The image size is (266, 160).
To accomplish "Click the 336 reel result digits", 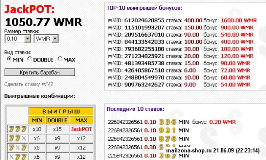I will pyautogui.click(x=168, y=122).
